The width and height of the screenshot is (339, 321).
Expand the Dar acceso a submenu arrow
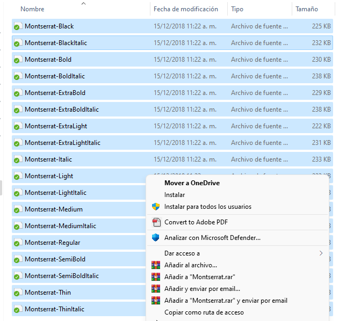click(x=321, y=253)
